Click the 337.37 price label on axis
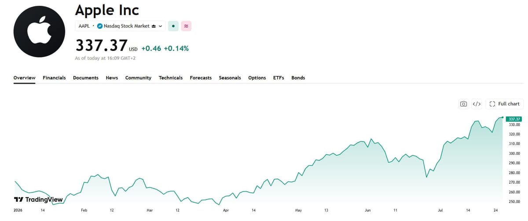The image size is (528, 221). pos(514,119)
